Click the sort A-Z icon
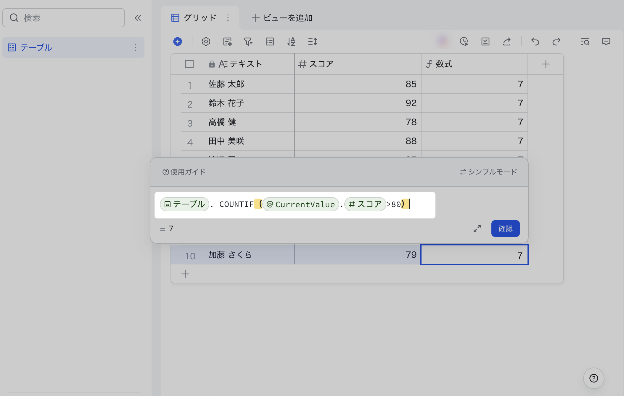Image resolution: width=624 pixels, height=396 pixels. coord(291,41)
